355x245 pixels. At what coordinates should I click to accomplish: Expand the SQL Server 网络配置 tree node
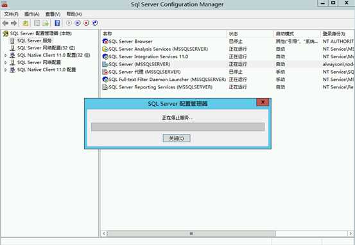[x=6, y=62]
